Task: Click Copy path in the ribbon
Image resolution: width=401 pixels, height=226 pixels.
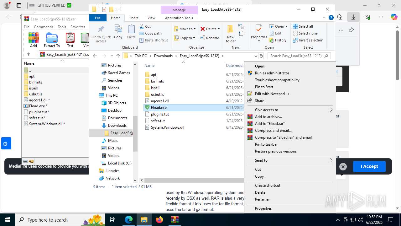Action: point(150,33)
